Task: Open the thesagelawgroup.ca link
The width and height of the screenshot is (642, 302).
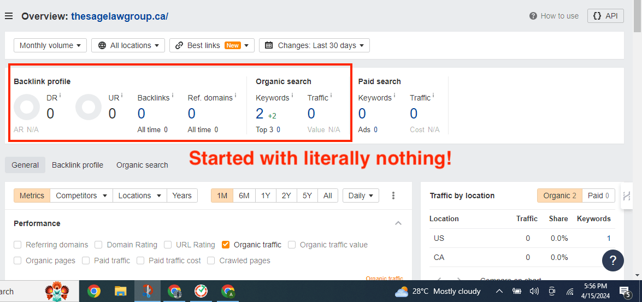Action: 120,16
